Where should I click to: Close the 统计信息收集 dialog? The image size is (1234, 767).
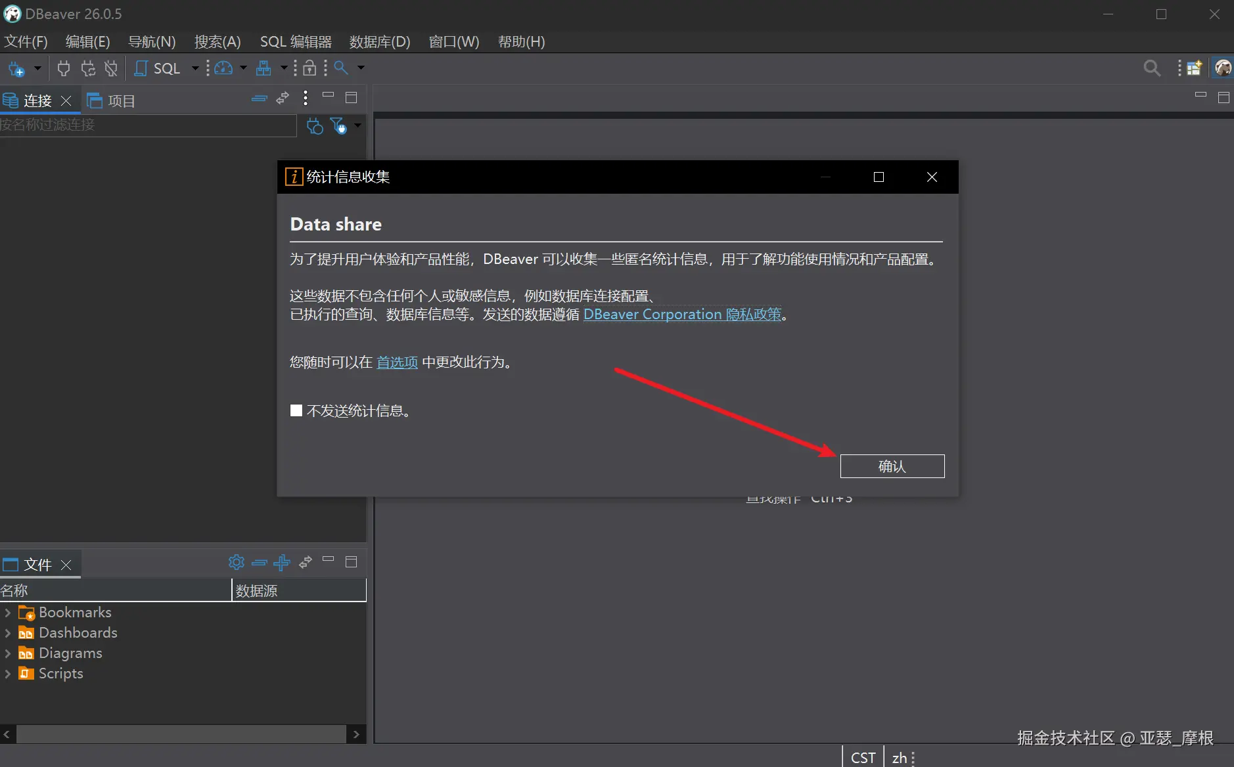click(932, 177)
